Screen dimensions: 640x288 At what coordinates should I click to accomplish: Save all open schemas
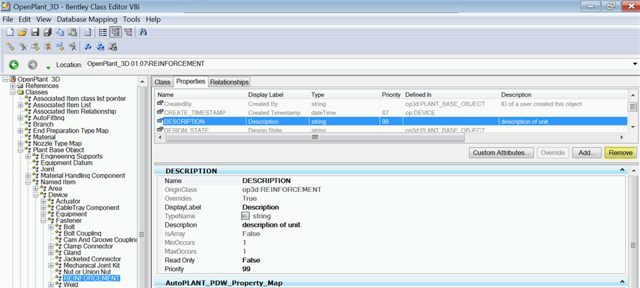(x=48, y=32)
